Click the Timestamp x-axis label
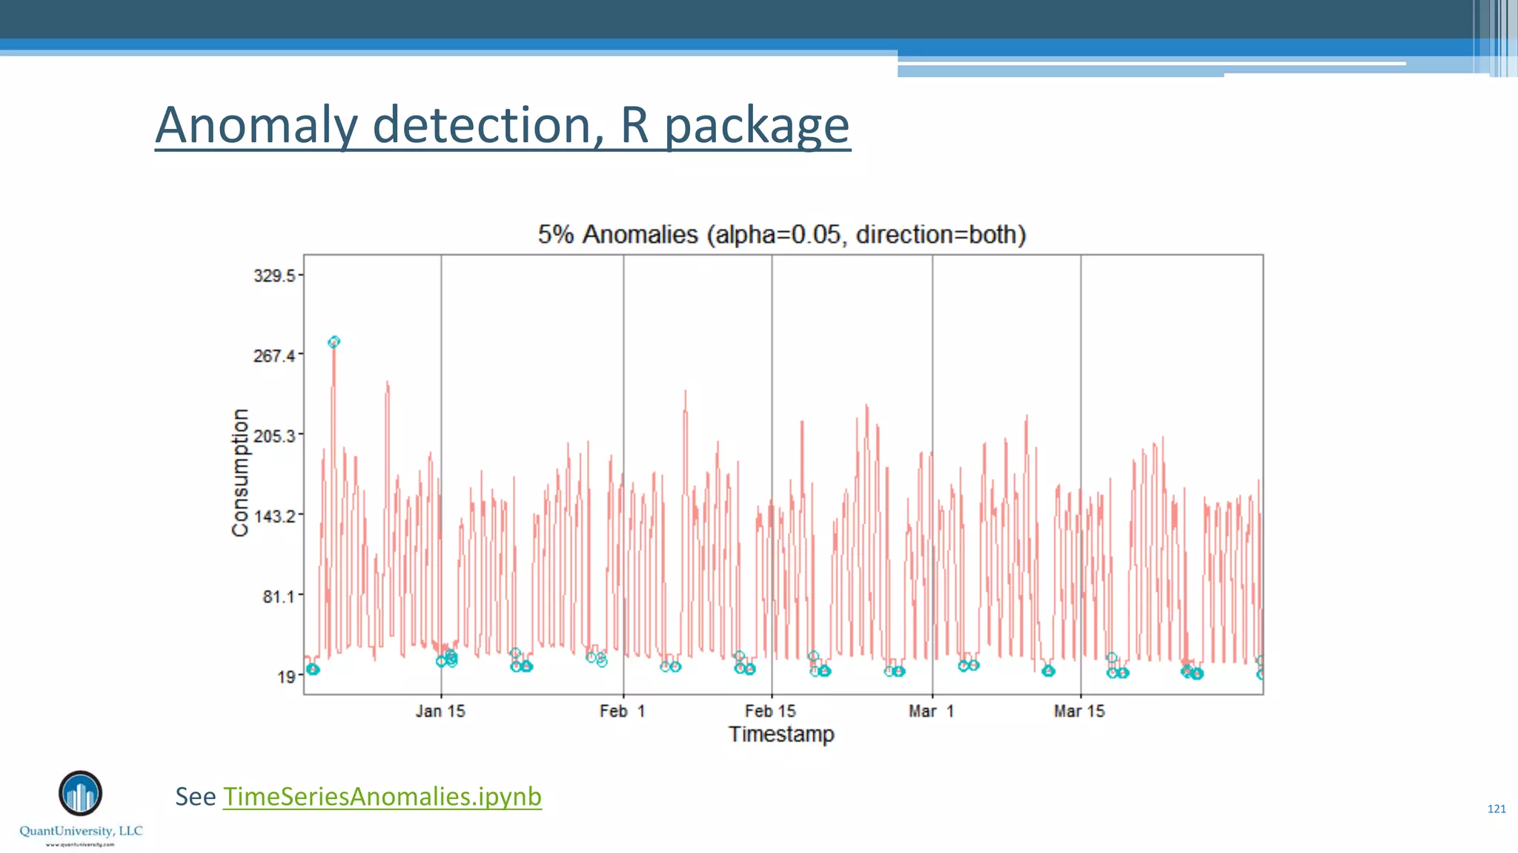 click(x=781, y=735)
